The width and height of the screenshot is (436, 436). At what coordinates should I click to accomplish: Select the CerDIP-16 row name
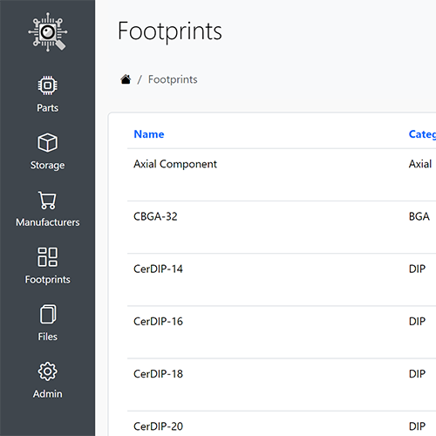tap(158, 322)
